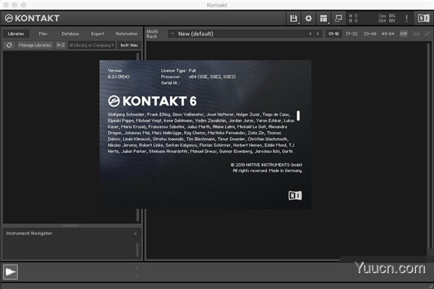
Task: Select rack page 17-32
Action: [352, 34]
